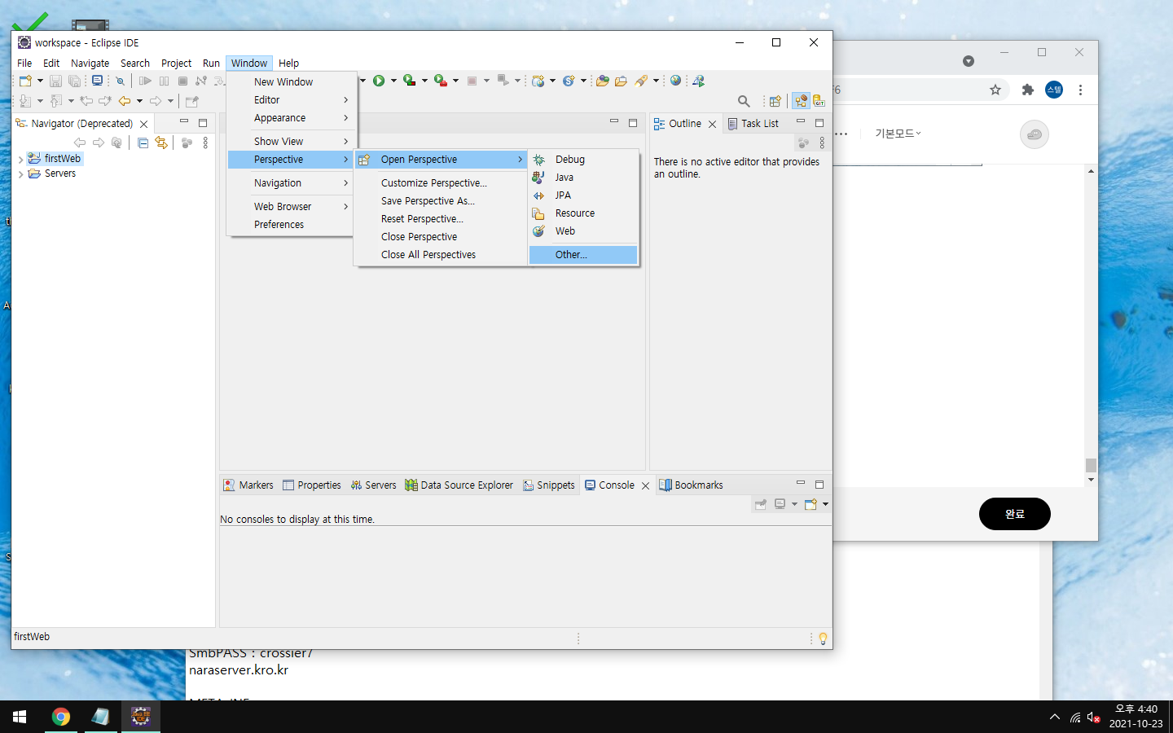Image resolution: width=1173 pixels, height=733 pixels.
Task: Click the Open Perspective toolbar icon
Action: pos(775,101)
